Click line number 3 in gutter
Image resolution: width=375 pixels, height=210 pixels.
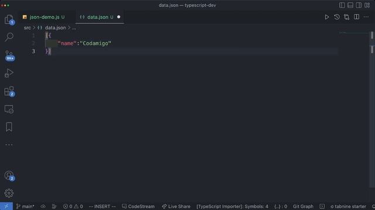(33, 51)
